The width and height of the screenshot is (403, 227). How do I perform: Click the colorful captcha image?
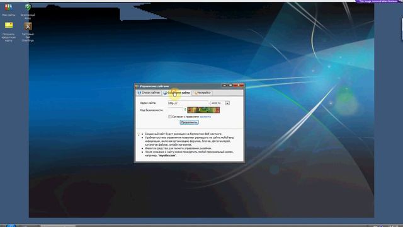tap(203, 110)
